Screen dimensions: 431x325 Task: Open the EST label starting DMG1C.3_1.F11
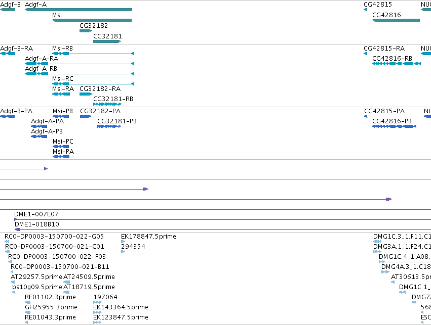point(402,237)
